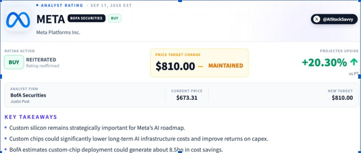
Task: Select the BOFA SECURITIES badge
Action: coord(86,18)
